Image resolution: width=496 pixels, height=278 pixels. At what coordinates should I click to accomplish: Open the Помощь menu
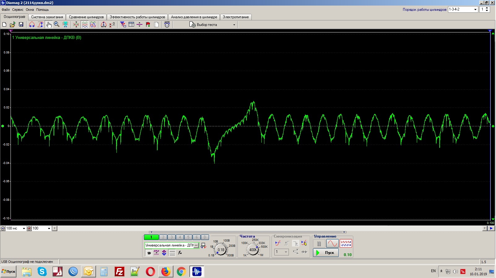click(x=42, y=10)
